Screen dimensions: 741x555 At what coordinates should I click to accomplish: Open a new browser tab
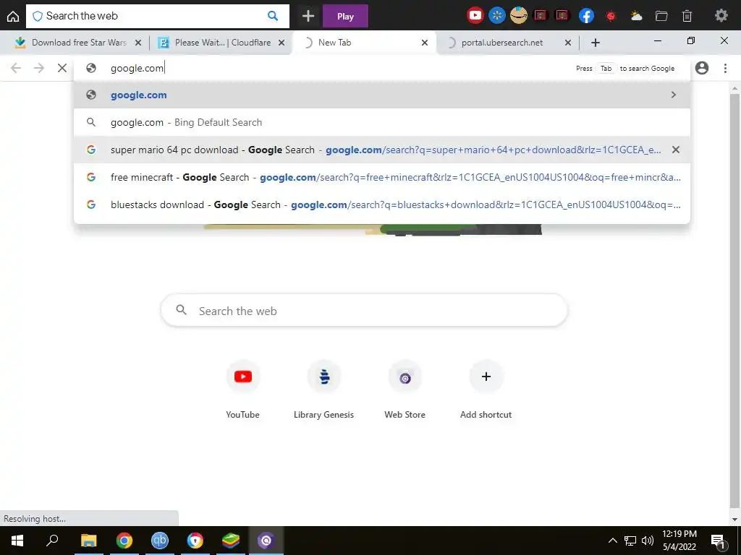tap(596, 43)
